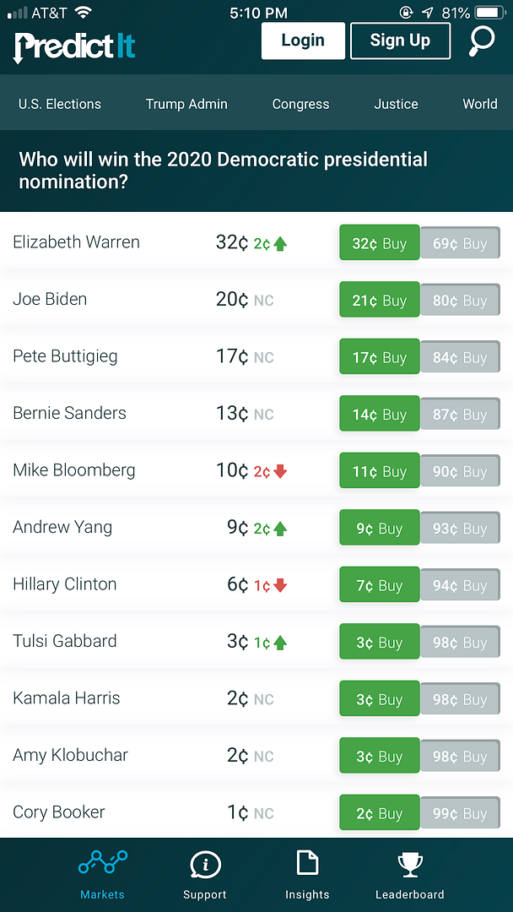This screenshot has width=513, height=912.
Task: Click Mike Bloomberg's red down arrow
Action: 281,471
